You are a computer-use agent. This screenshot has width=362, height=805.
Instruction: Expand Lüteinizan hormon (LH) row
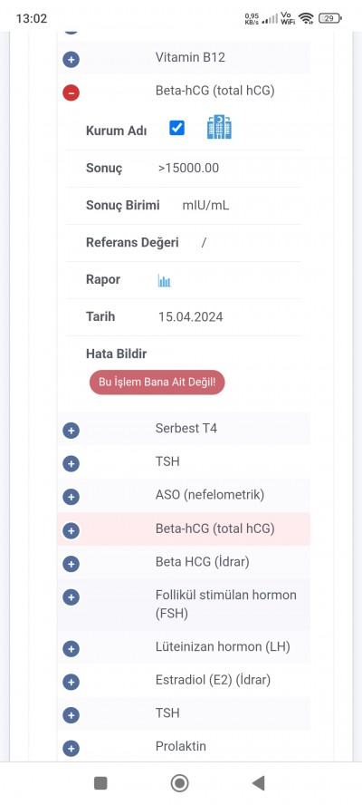click(184, 647)
